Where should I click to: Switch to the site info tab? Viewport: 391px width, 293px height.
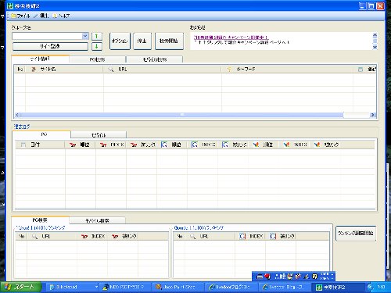click(41, 59)
